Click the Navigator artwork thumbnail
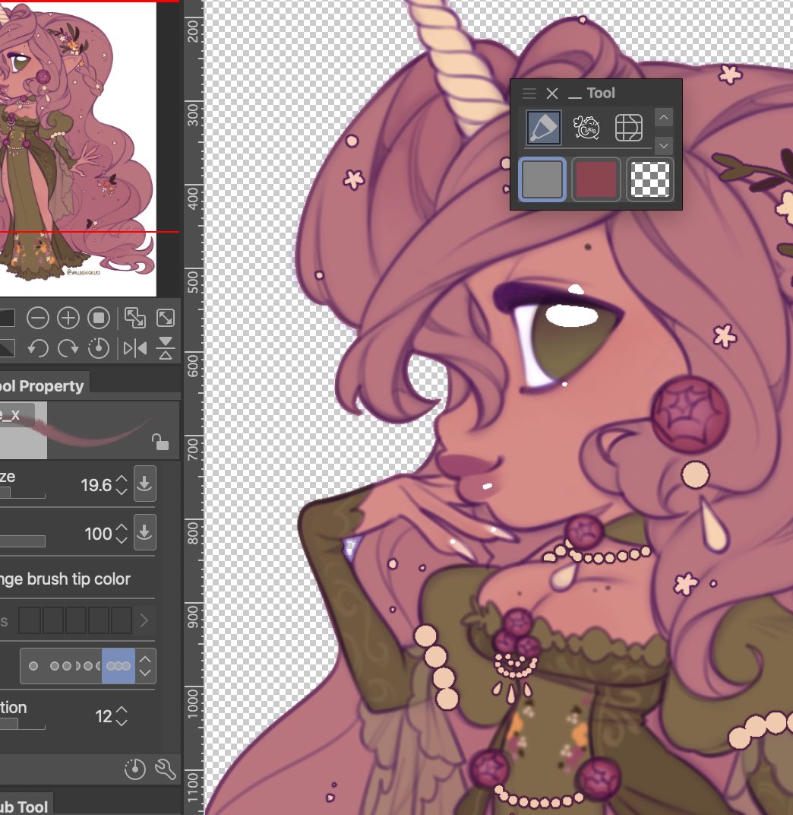 tap(78, 148)
